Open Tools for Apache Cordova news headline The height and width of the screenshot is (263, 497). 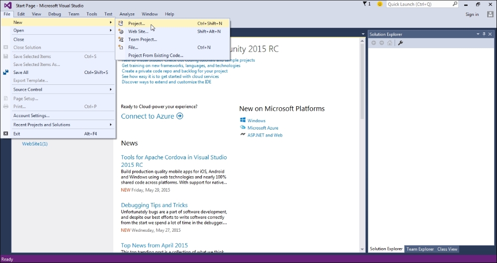pyautogui.click(x=173, y=161)
